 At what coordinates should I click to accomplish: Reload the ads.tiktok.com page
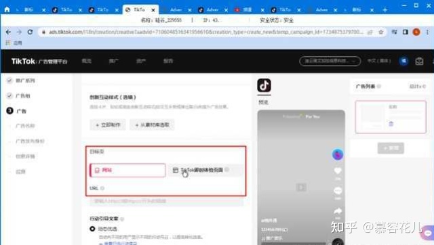(30, 32)
